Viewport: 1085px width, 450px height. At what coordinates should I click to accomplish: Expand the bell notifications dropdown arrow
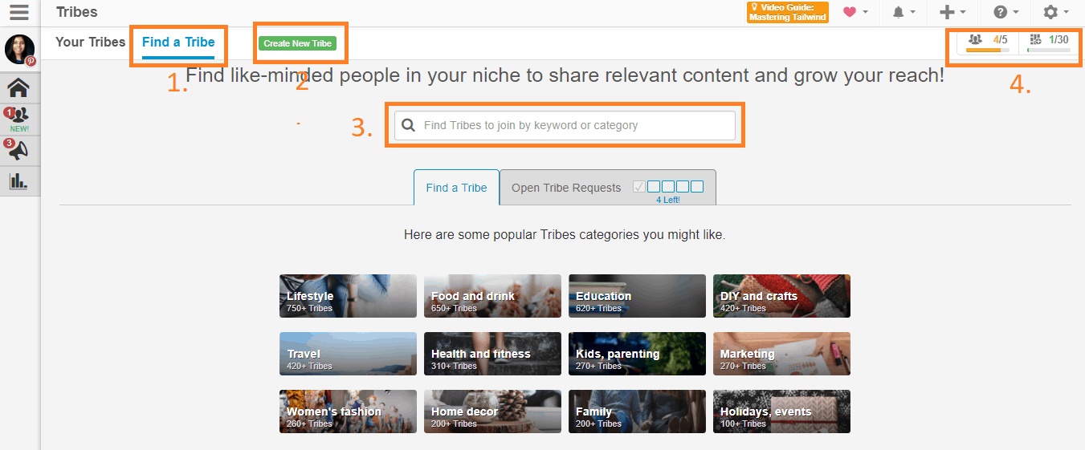click(913, 13)
